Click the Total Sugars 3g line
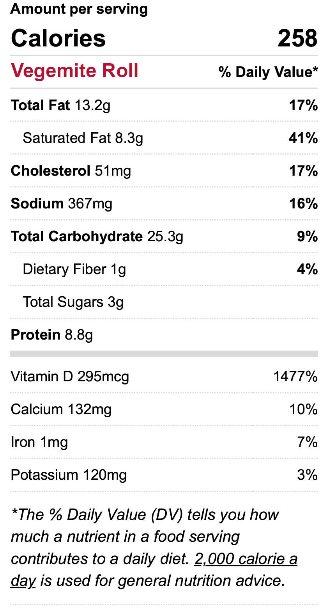The image size is (329, 612). point(73,302)
